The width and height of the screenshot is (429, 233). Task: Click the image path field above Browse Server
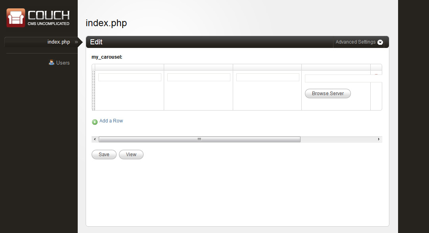coord(343,78)
